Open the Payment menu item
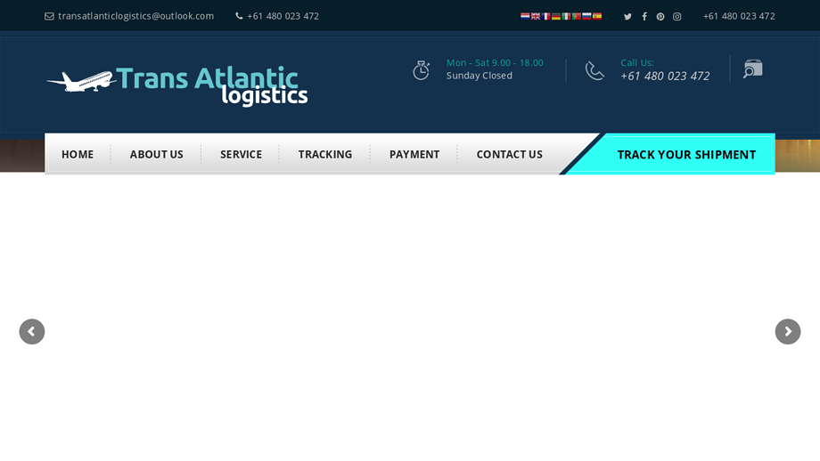820x461 pixels. (414, 155)
